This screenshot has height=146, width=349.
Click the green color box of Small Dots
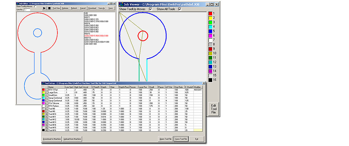(44, 95)
